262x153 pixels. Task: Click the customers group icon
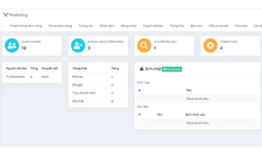coord(12,46)
